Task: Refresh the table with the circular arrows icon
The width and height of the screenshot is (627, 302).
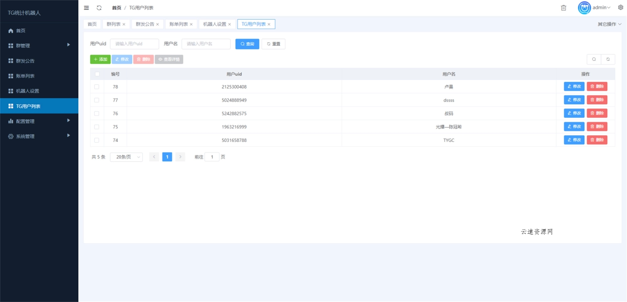Action: coord(608,59)
